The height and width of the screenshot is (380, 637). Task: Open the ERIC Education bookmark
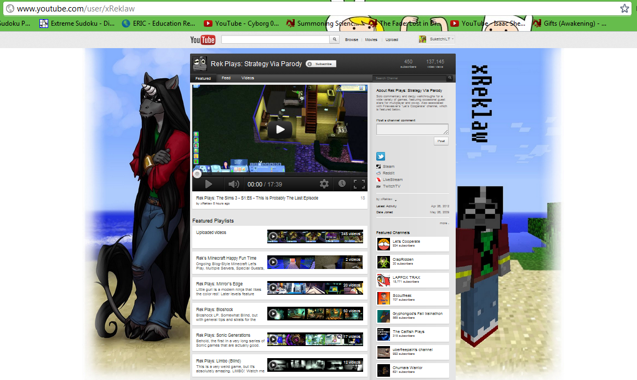point(158,24)
